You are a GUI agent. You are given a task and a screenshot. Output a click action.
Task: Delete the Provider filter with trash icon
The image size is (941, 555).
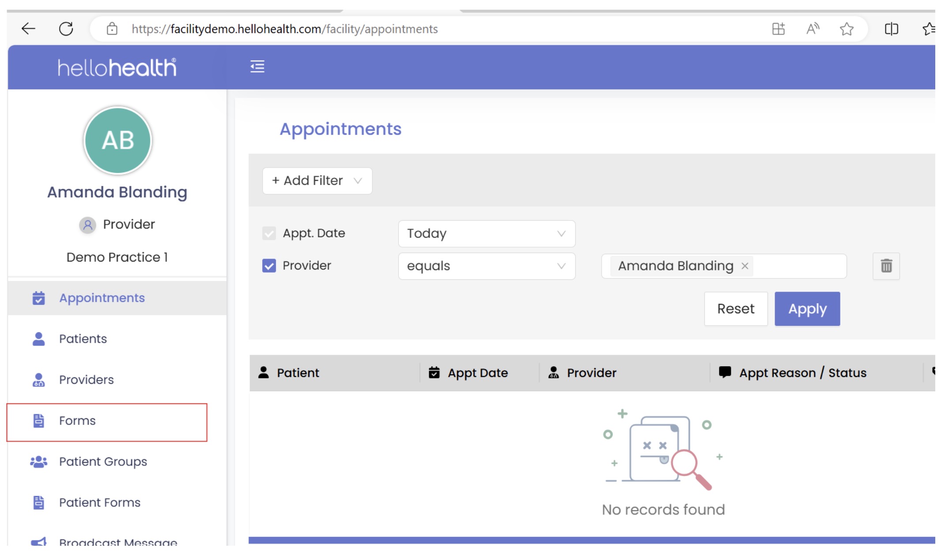[x=886, y=266]
